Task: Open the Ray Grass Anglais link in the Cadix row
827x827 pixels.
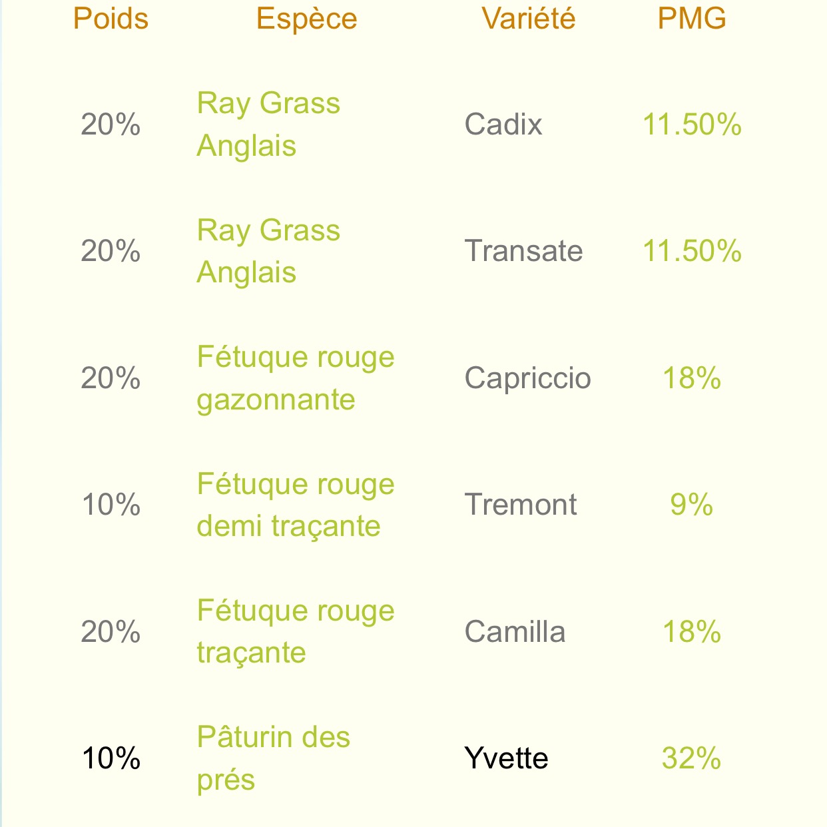Action: pos(268,125)
